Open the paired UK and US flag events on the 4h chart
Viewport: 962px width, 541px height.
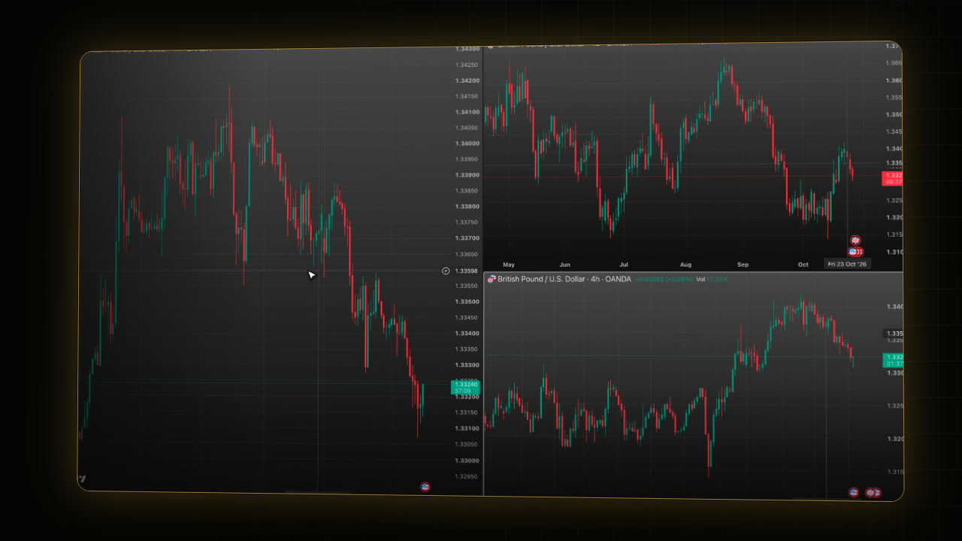tap(873, 493)
